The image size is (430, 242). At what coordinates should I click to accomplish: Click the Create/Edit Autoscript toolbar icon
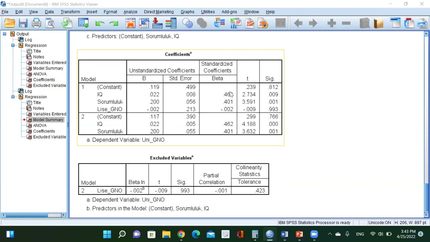point(250,23)
